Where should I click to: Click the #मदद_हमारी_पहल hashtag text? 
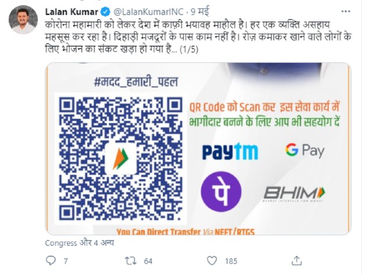[x=136, y=82]
